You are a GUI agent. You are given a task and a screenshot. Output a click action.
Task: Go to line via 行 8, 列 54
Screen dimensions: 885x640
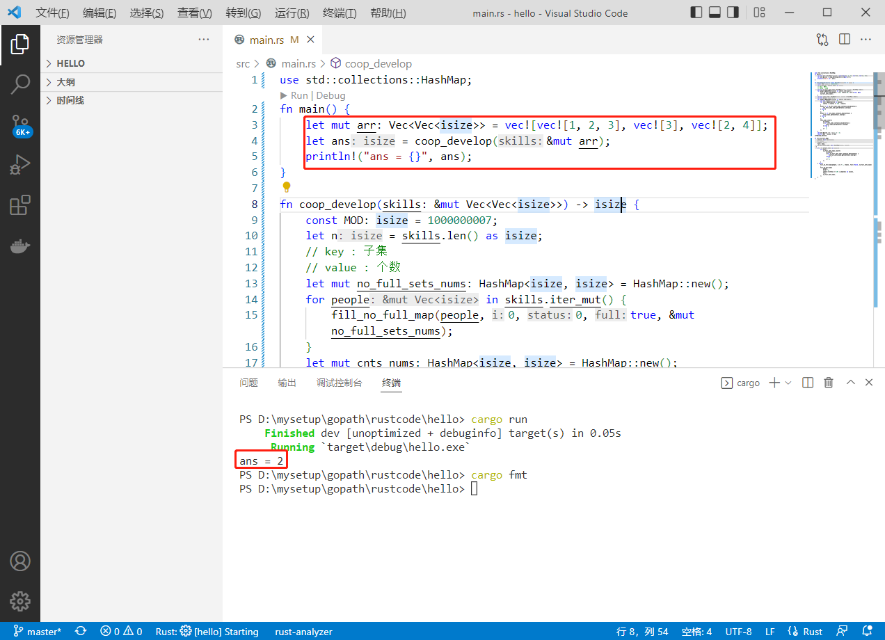click(x=642, y=632)
